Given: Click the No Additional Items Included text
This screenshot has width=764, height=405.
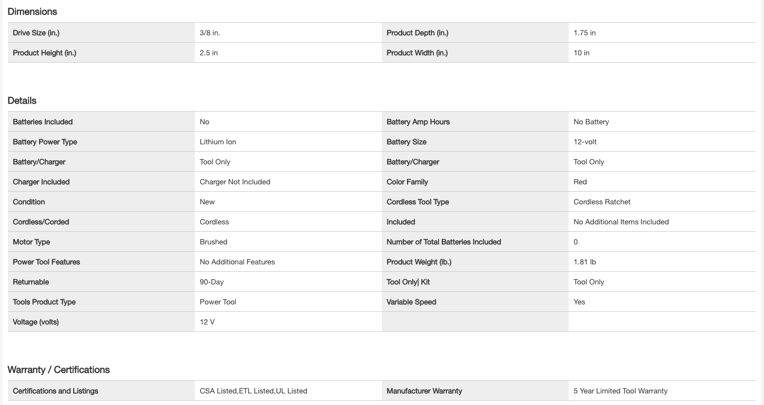Looking at the screenshot, I should [621, 222].
